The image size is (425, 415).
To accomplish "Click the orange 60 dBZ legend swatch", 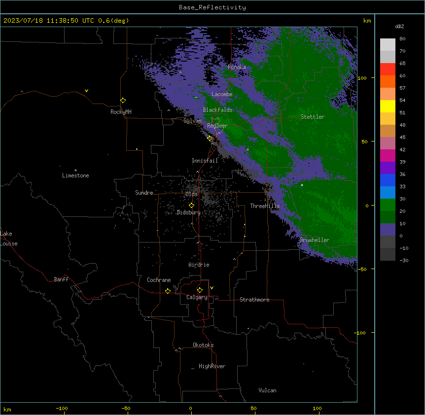I will click(x=388, y=81).
